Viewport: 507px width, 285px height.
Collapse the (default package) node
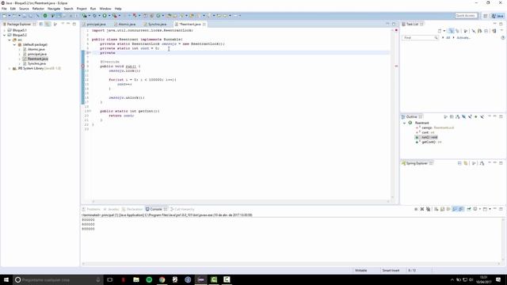(14, 44)
